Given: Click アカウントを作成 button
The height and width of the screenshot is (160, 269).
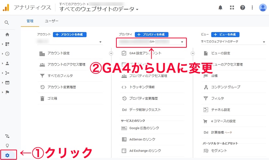Looking at the screenshot, I should click(x=70, y=34).
